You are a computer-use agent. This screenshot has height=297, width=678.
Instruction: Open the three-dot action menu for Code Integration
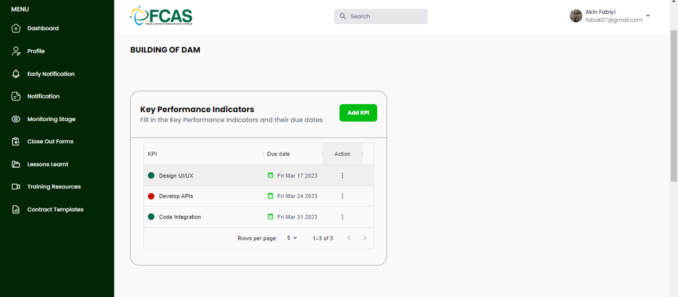pyautogui.click(x=342, y=217)
